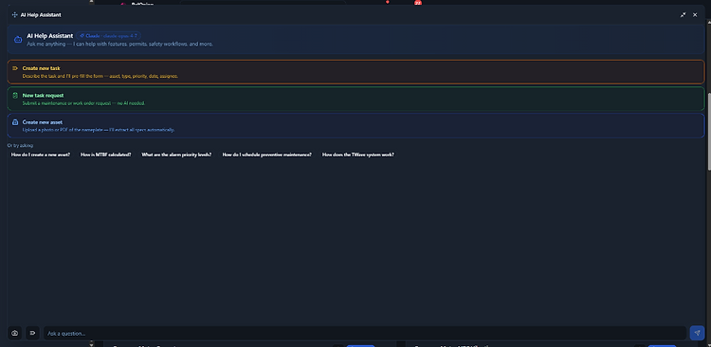Screen dimensions: 711x347
Task: Click the Create new asset icon
Action: click(15, 122)
